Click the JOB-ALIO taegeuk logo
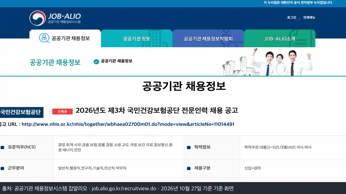The height and width of the screenshot is (194, 346). [x=38, y=18]
